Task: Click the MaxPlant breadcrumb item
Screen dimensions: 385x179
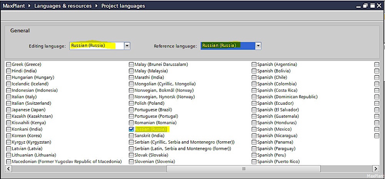Action: (14, 6)
